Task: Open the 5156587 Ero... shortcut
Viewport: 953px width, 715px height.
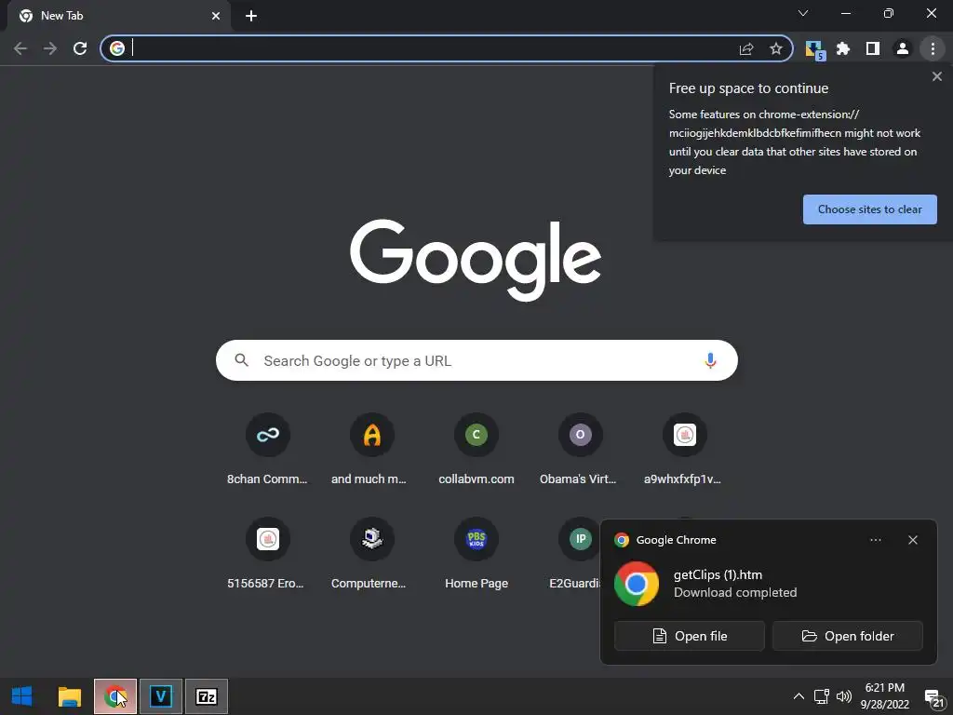Action: pyautogui.click(x=267, y=555)
